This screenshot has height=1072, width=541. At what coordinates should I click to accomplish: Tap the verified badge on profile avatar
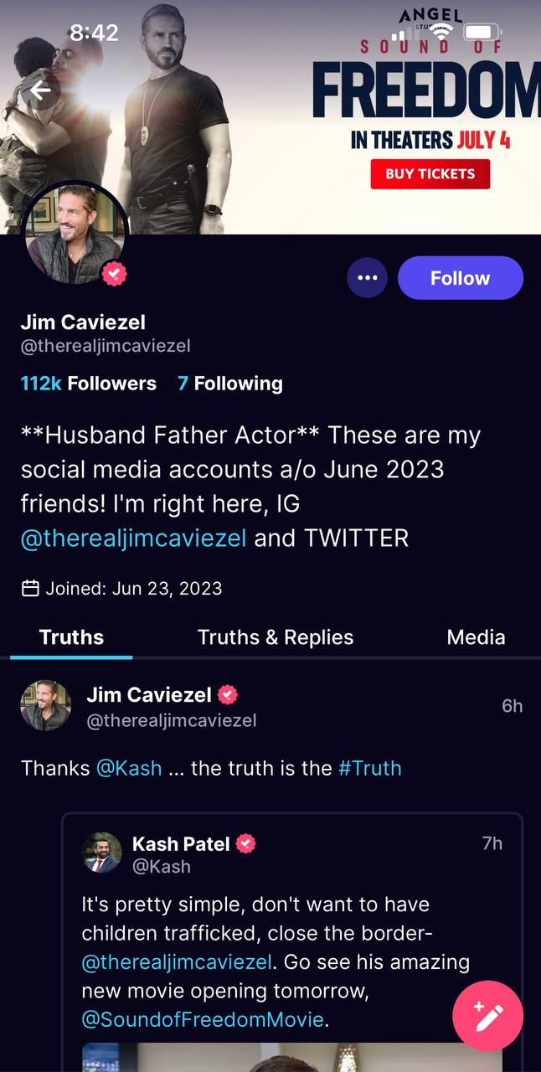[x=114, y=274]
